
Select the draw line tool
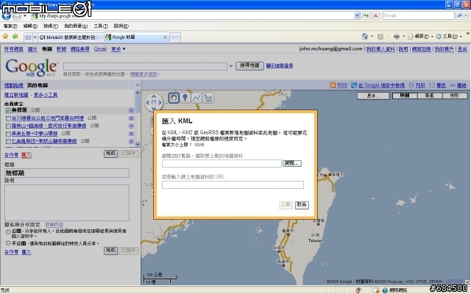[196, 98]
